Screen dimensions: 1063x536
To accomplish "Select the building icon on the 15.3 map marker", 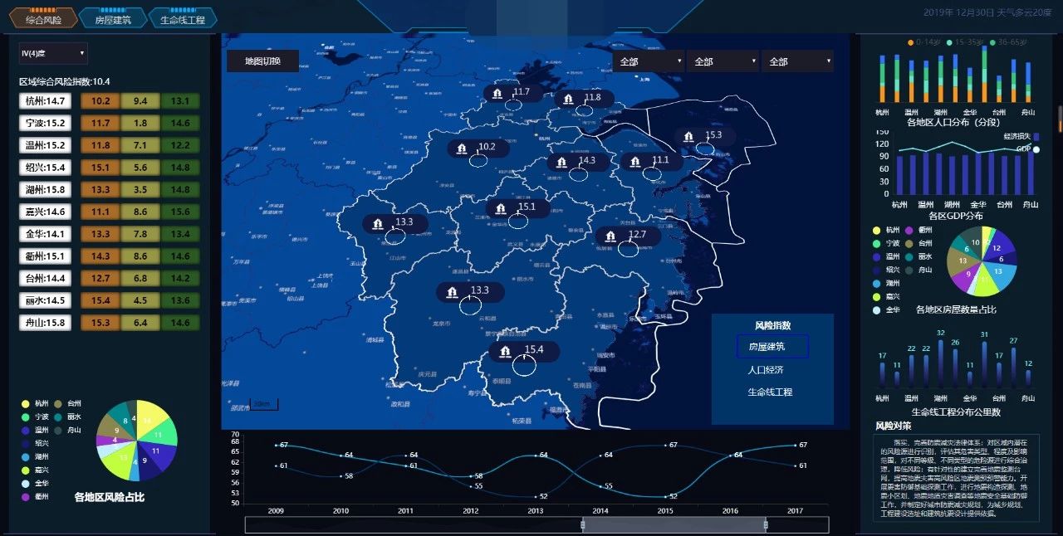I will tap(689, 137).
